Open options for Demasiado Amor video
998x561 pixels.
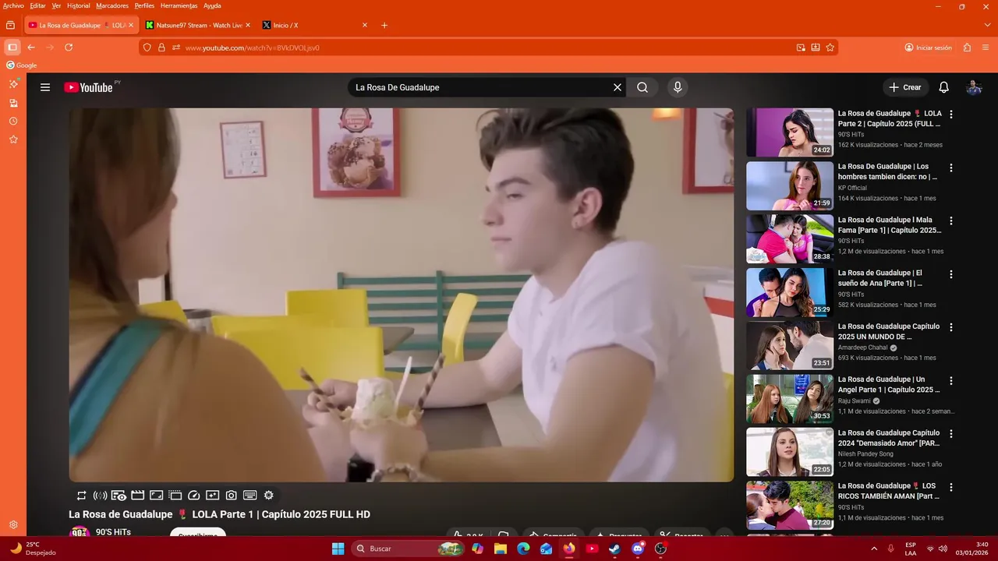point(950,434)
